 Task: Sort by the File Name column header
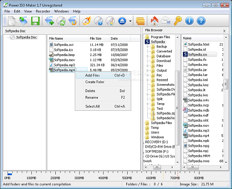(68, 39)
